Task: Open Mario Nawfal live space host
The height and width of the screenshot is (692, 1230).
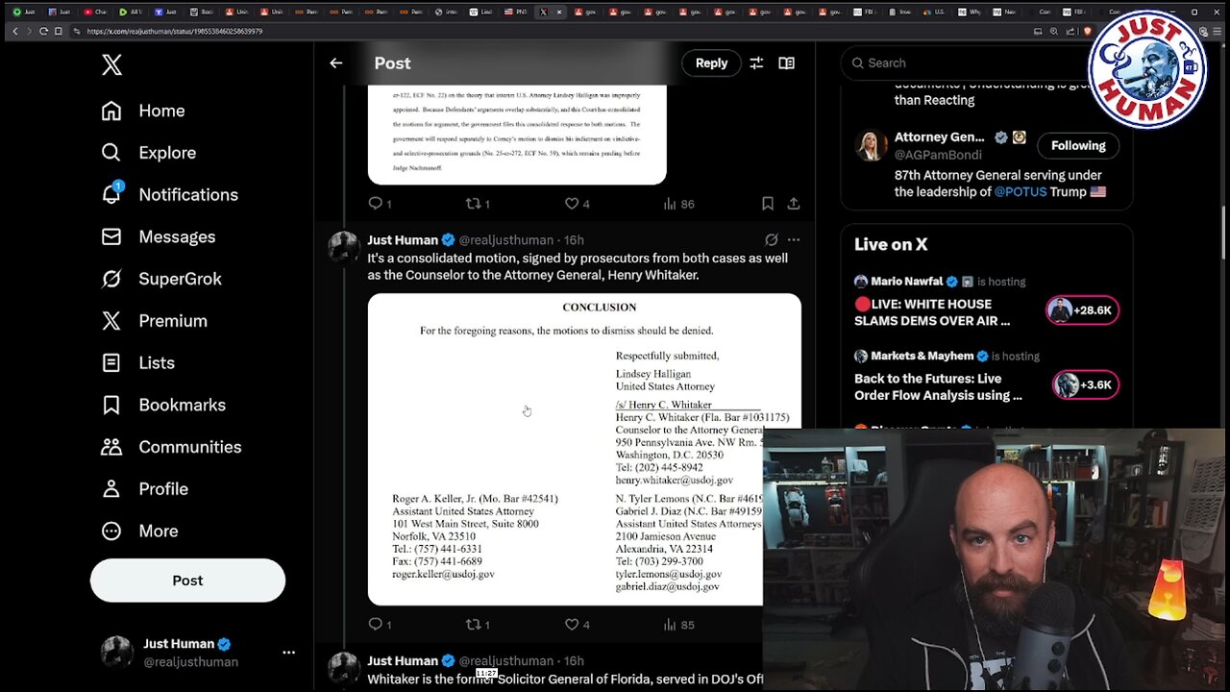Action: 908,282
